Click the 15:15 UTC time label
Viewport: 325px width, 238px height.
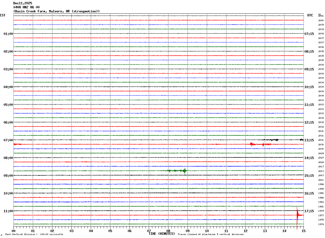pyautogui.click(x=309, y=176)
